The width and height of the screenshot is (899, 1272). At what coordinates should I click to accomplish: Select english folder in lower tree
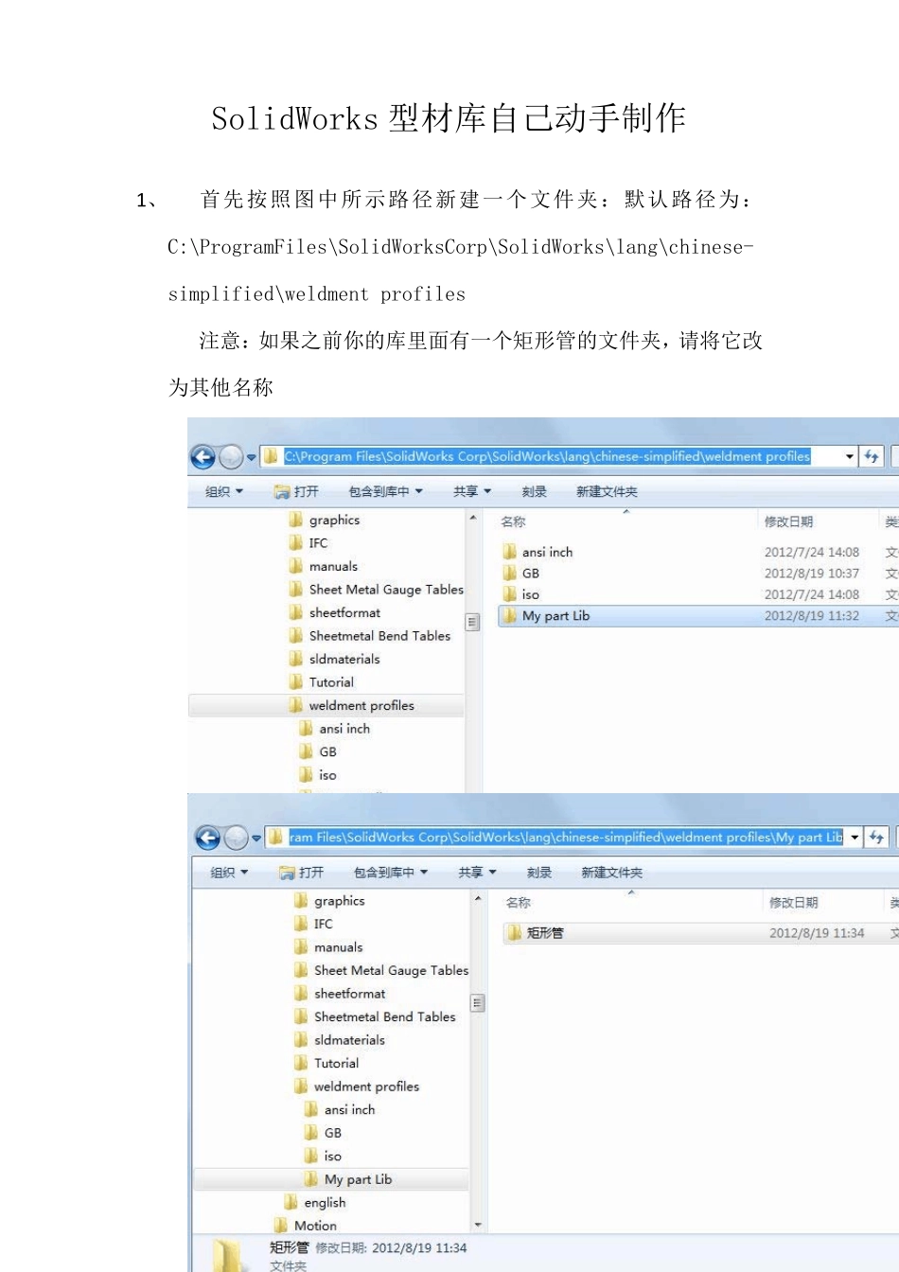tap(315, 1203)
